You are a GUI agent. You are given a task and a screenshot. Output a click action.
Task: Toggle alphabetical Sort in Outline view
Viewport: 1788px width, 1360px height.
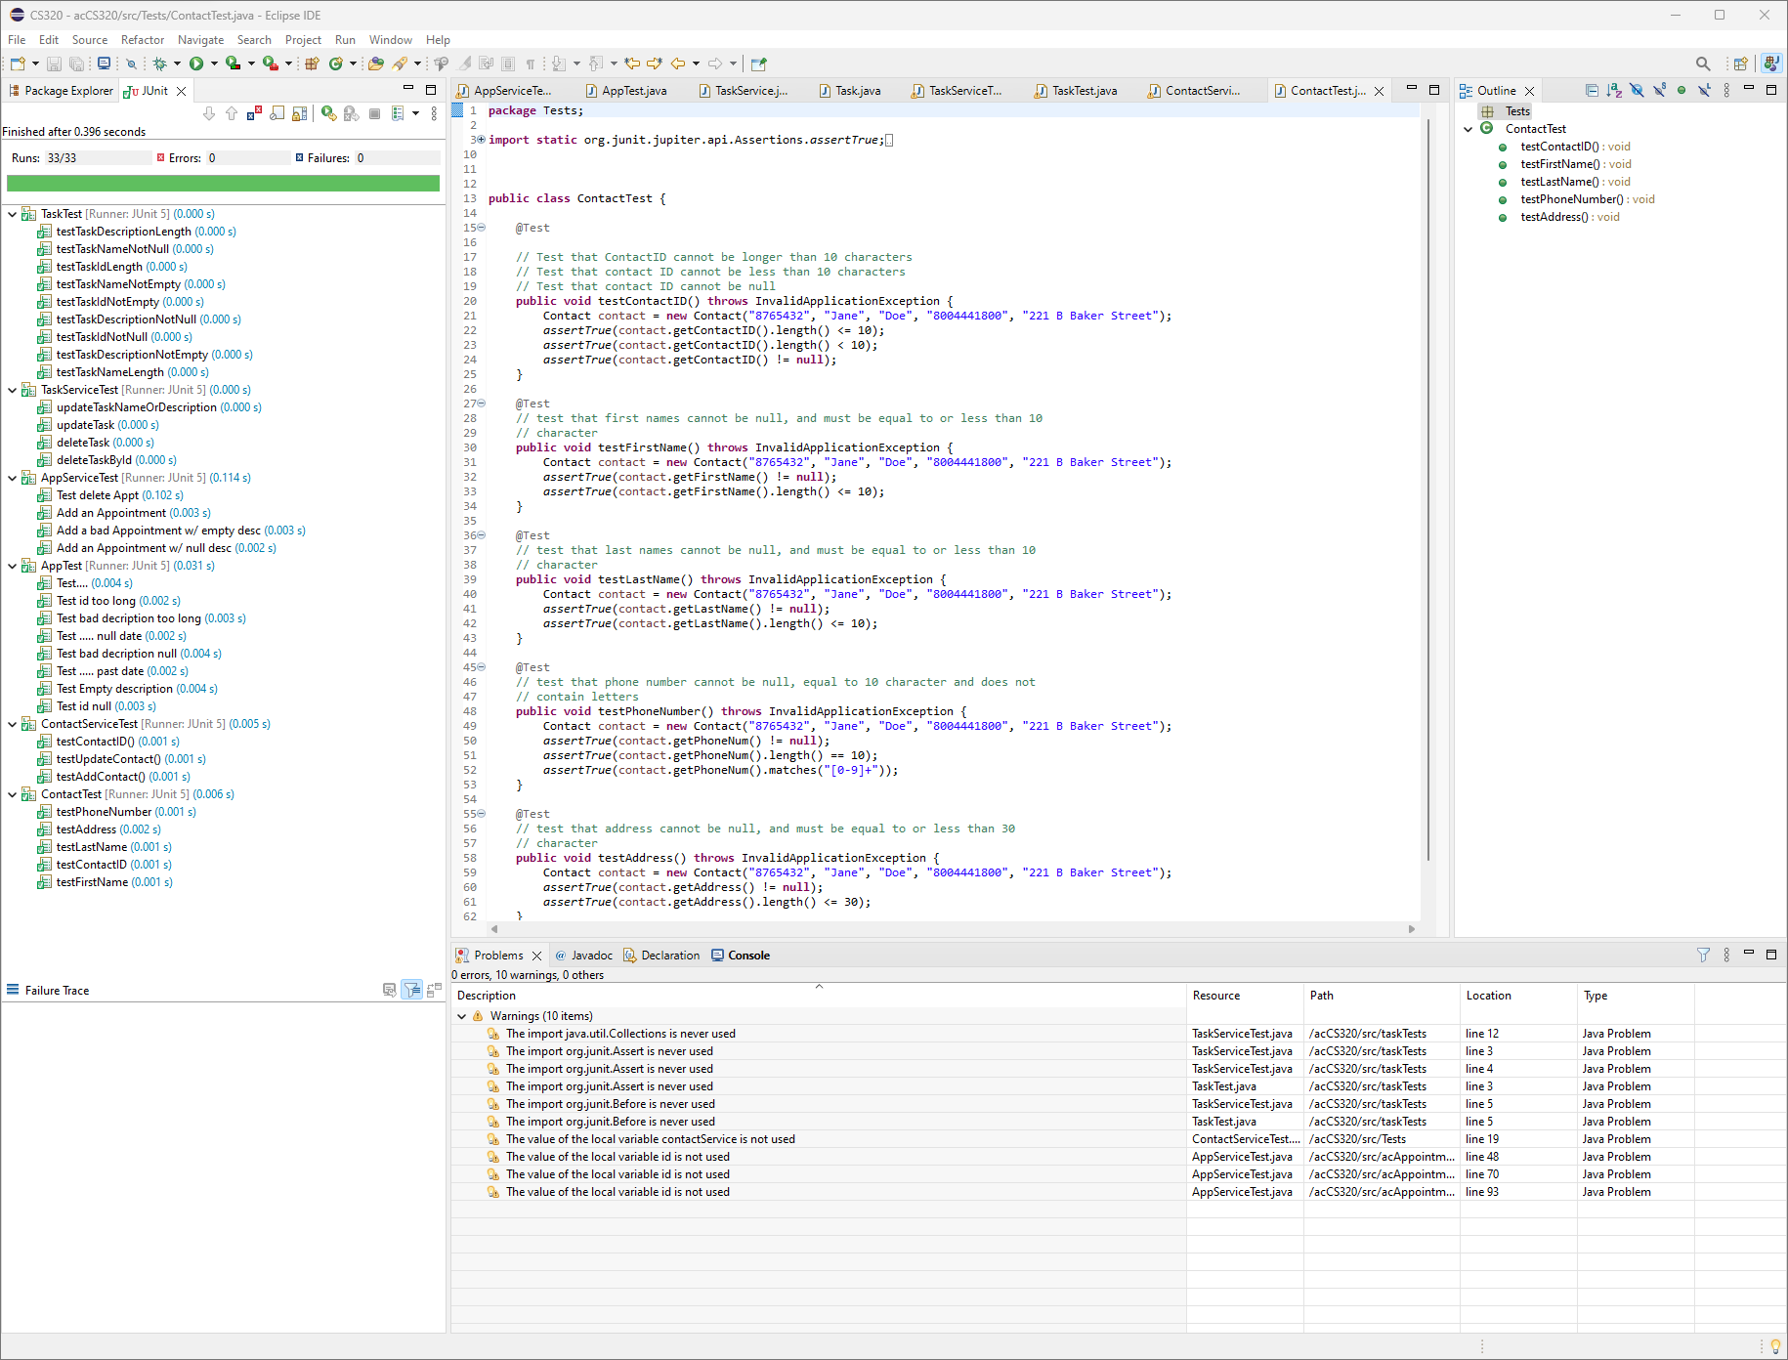1614,91
